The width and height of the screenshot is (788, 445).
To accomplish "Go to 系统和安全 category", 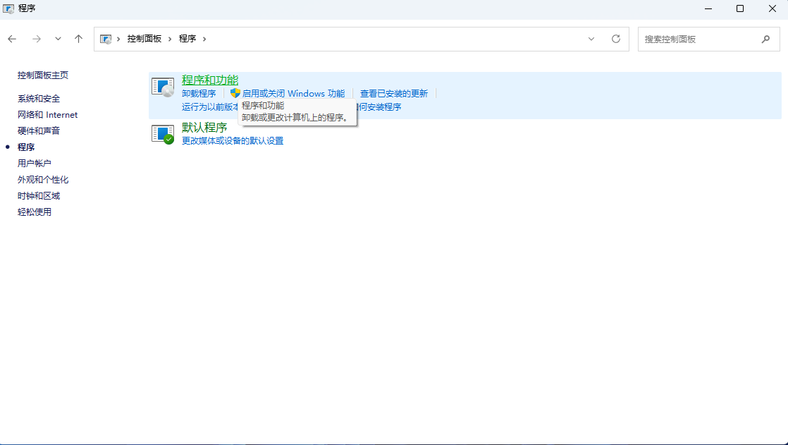I will coord(39,99).
